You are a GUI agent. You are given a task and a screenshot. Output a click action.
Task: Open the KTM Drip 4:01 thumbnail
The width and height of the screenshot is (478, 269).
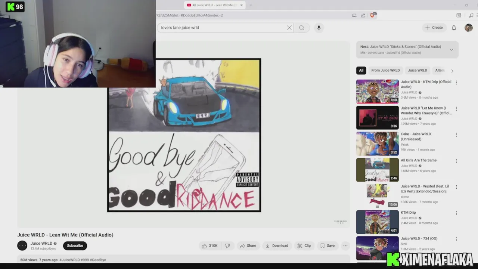click(x=378, y=222)
